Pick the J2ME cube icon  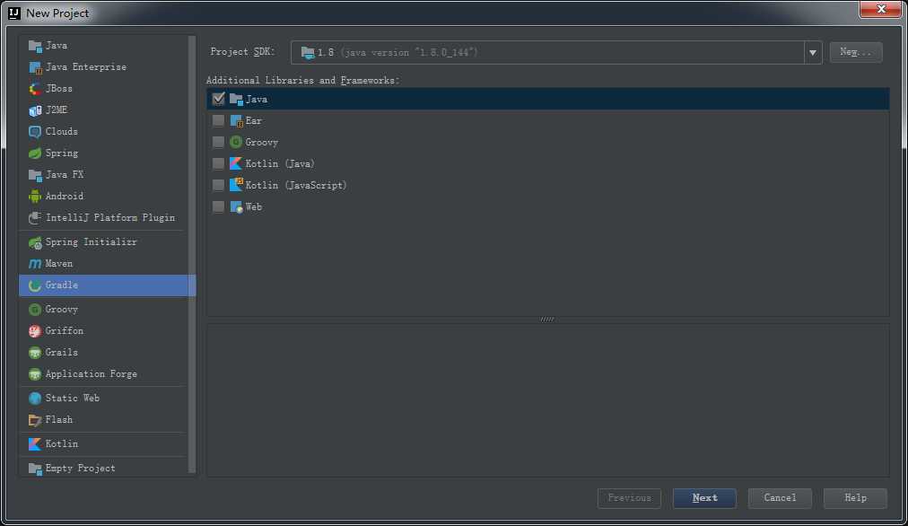(35, 110)
